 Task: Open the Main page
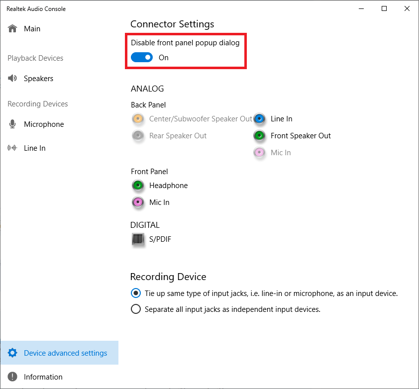click(32, 29)
